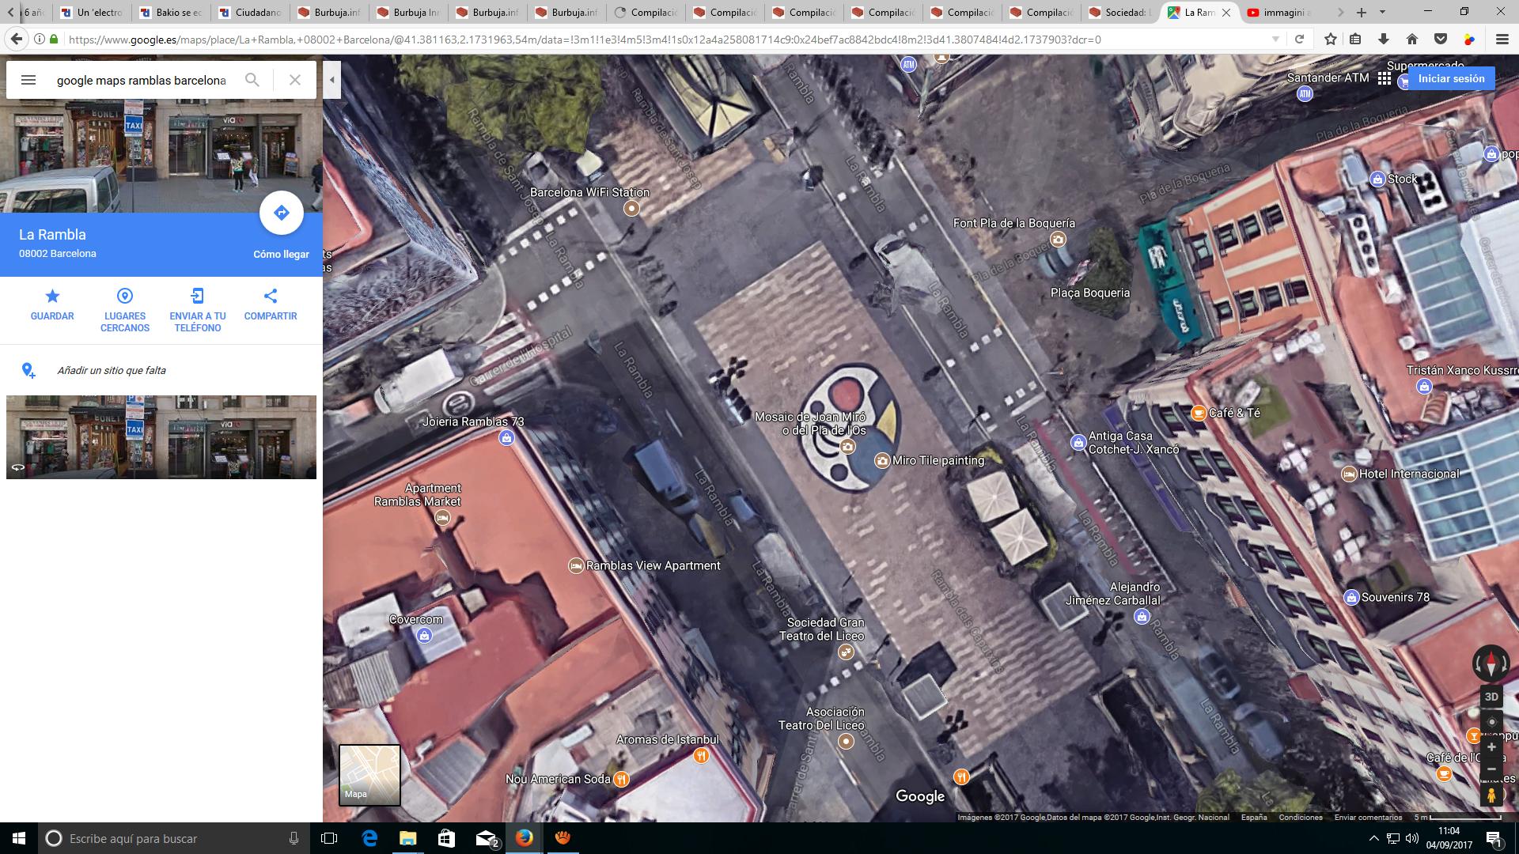The width and height of the screenshot is (1519, 854).
Task: Click the Windows taskbar search field
Action: click(174, 838)
